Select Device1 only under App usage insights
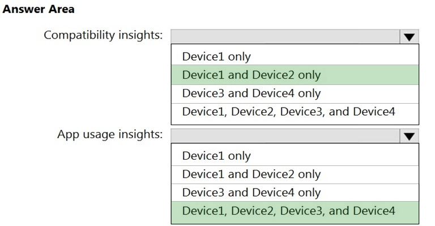 coord(295,156)
